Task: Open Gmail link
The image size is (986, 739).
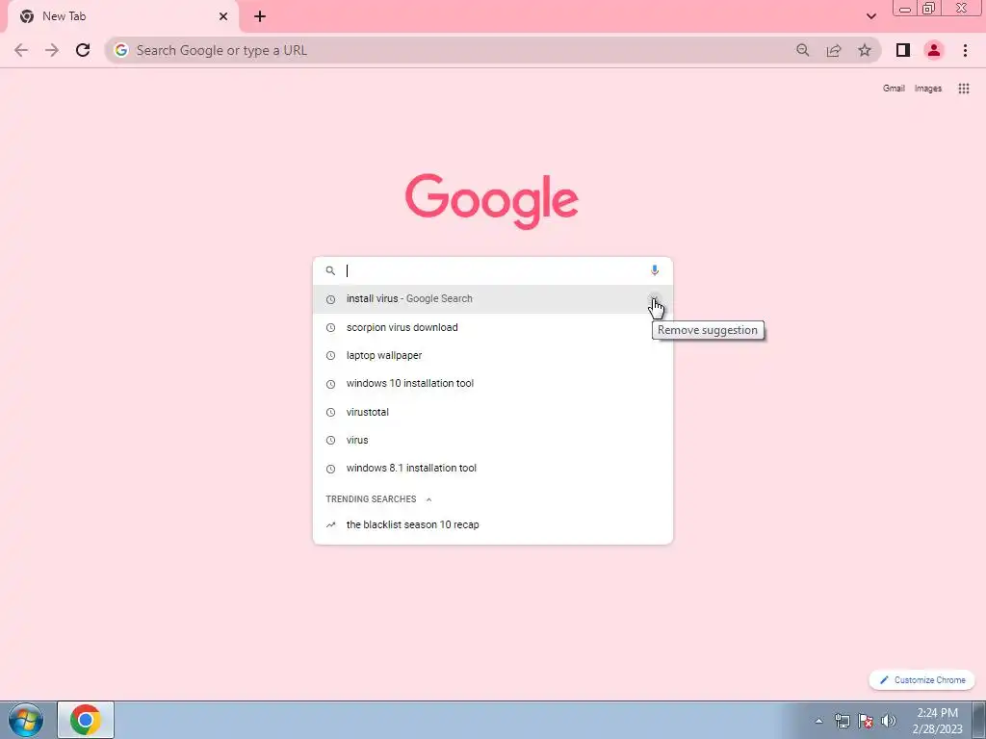Action: click(894, 89)
